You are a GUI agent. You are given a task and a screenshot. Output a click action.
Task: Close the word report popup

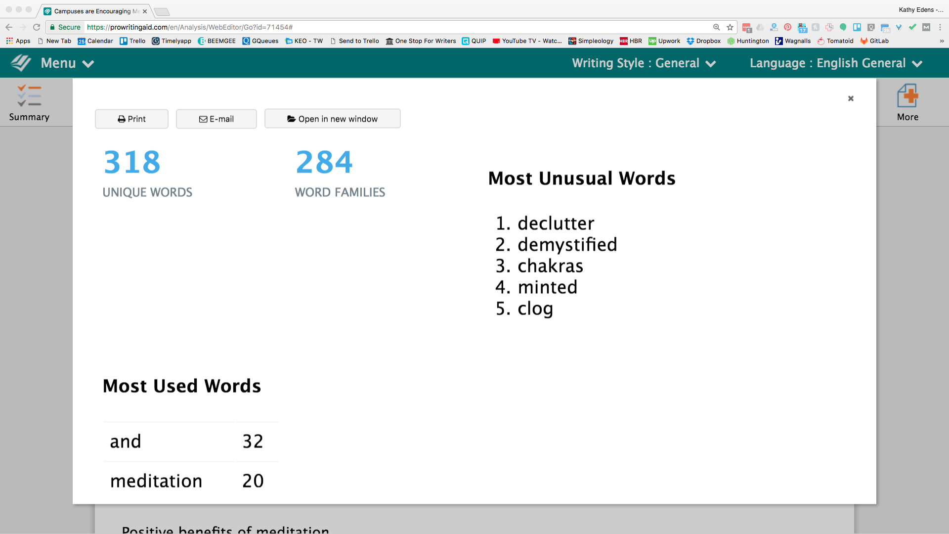coord(851,98)
